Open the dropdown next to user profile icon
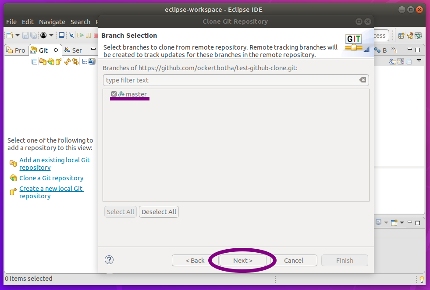This screenshot has width=430, height=290. click(51, 35)
